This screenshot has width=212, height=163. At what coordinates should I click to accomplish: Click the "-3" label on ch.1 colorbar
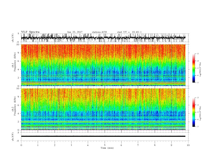(197, 54)
